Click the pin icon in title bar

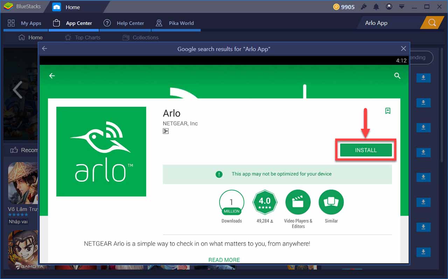364,7
